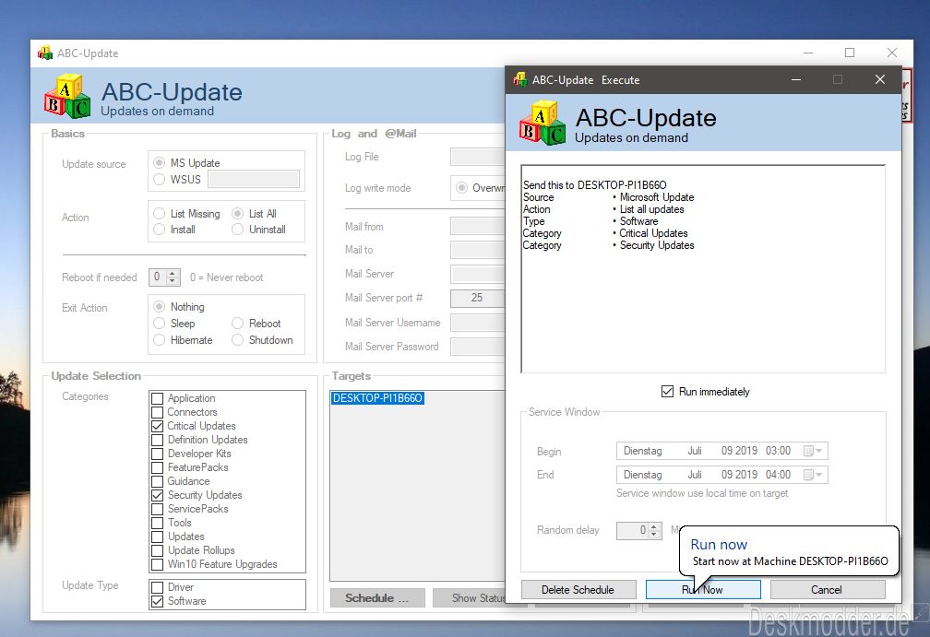Click the Delete Schedule button
Viewport: 930px width, 637px height.
[578, 590]
